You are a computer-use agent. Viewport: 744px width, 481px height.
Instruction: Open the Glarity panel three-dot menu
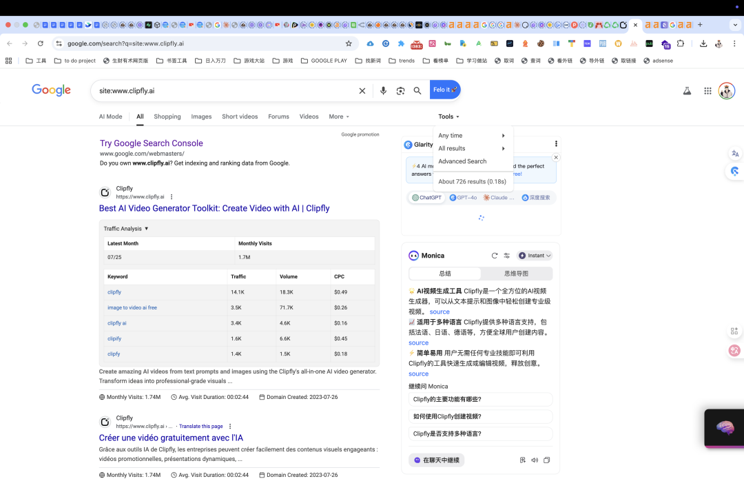[x=556, y=144]
